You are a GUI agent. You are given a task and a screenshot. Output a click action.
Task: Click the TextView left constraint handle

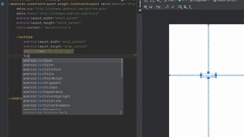[201, 75]
